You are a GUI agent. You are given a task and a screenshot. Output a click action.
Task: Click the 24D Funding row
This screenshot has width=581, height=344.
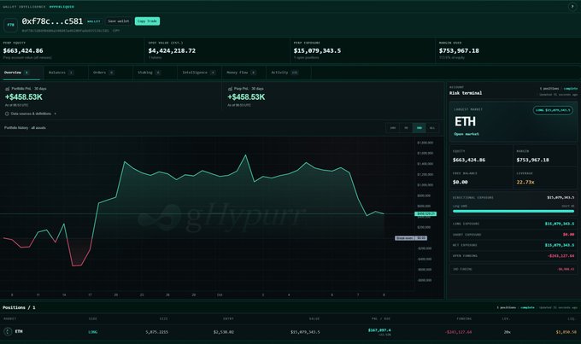pos(514,269)
